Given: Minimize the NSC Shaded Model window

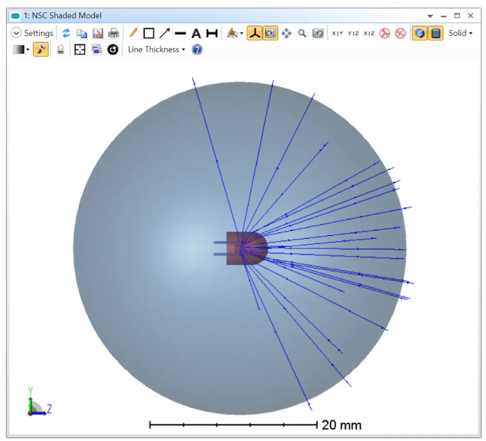Looking at the screenshot, I should click(444, 16).
